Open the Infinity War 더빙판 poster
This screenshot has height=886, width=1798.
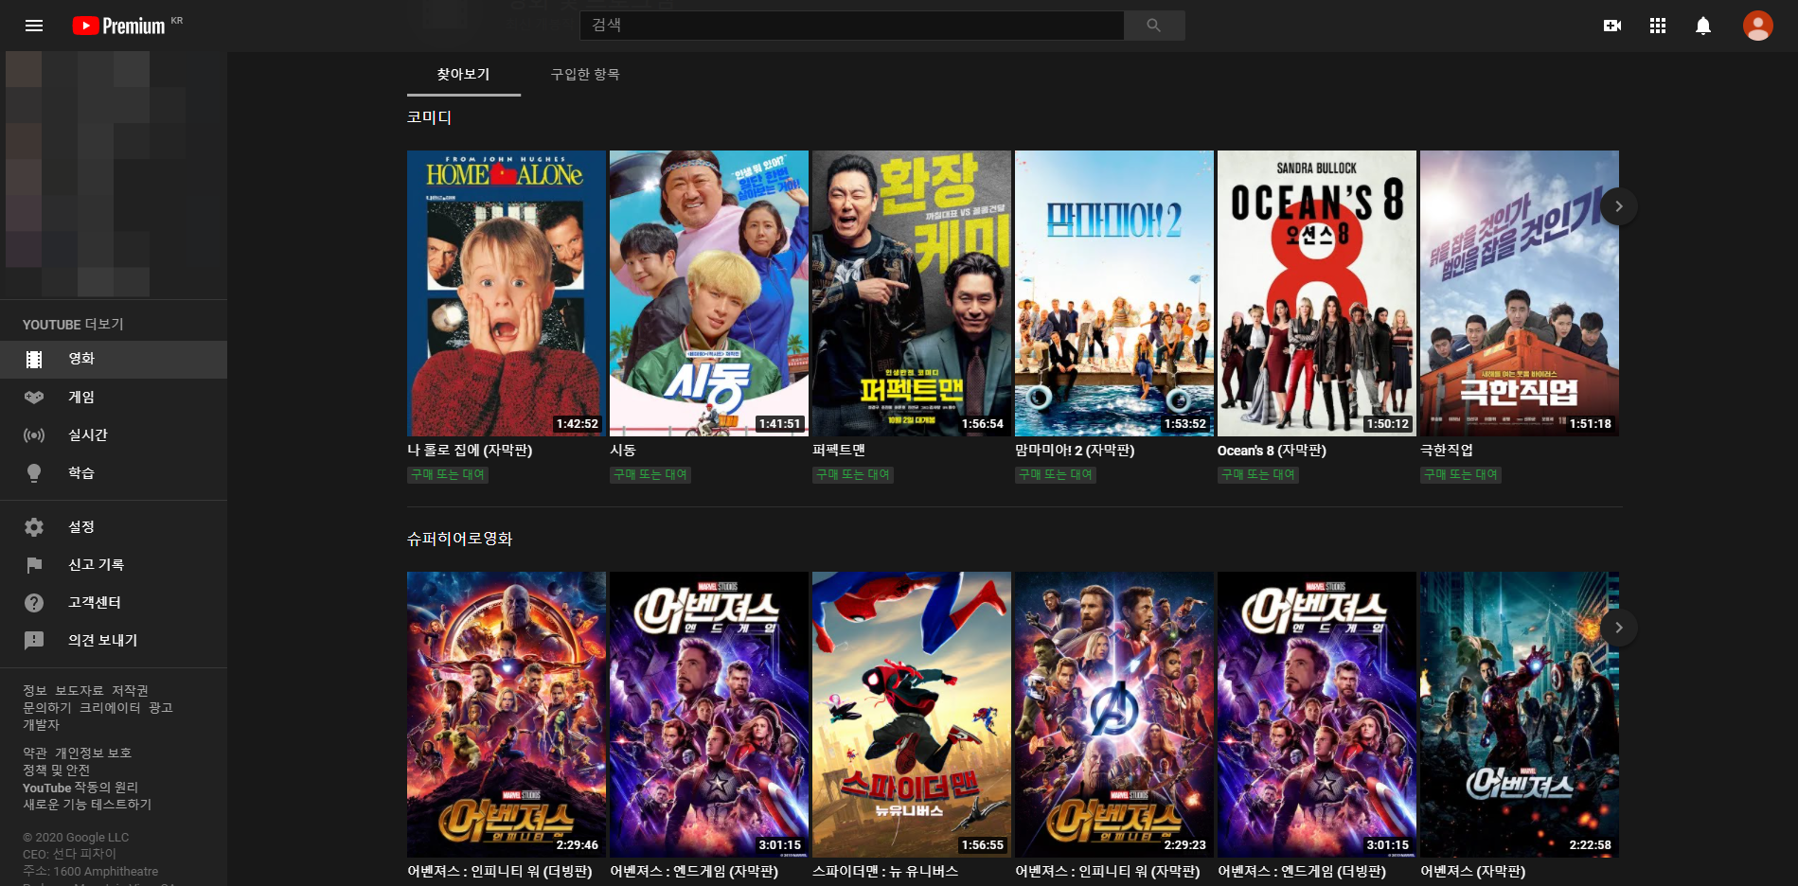coord(507,715)
